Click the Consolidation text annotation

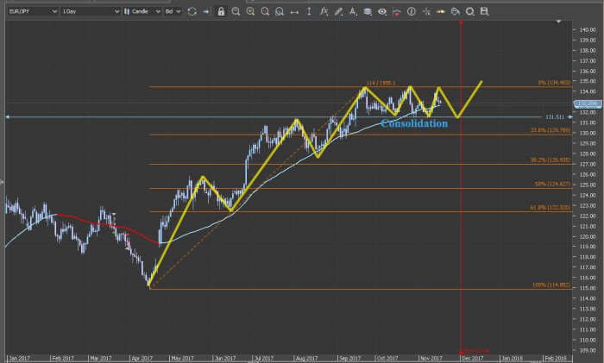click(x=414, y=123)
